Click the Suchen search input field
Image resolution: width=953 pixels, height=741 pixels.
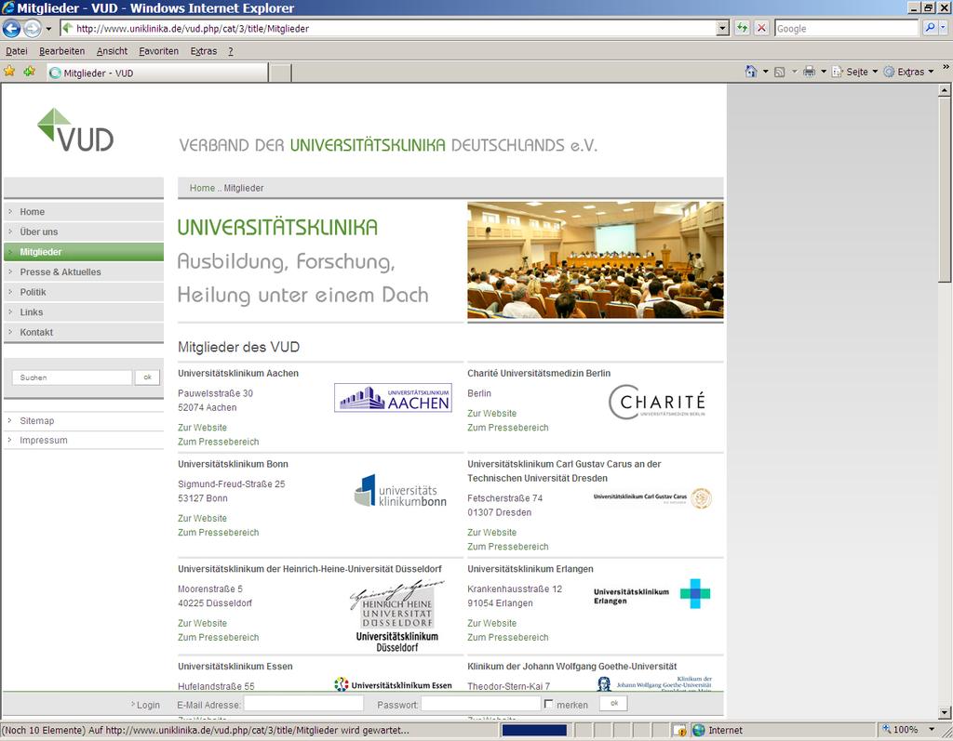[x=72, y=377]
